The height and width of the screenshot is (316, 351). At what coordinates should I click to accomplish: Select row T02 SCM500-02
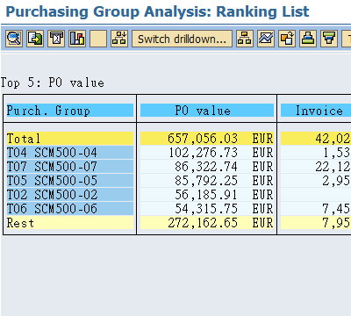click(x=70, y=195)
